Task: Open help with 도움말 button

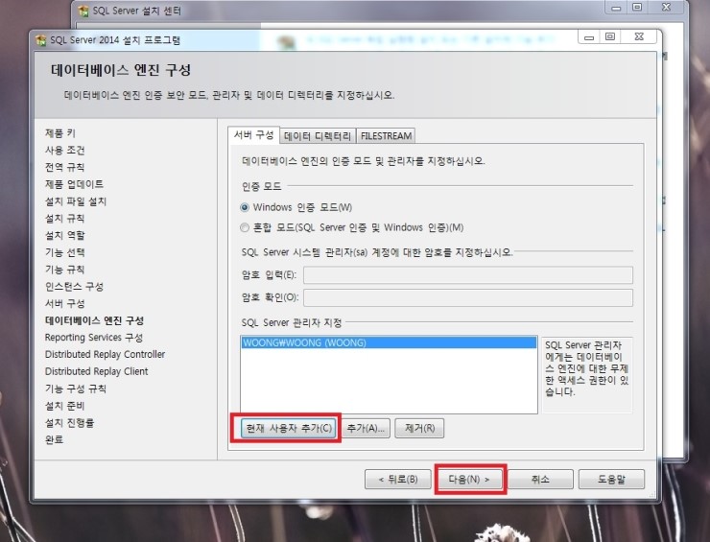Action: 611,479
